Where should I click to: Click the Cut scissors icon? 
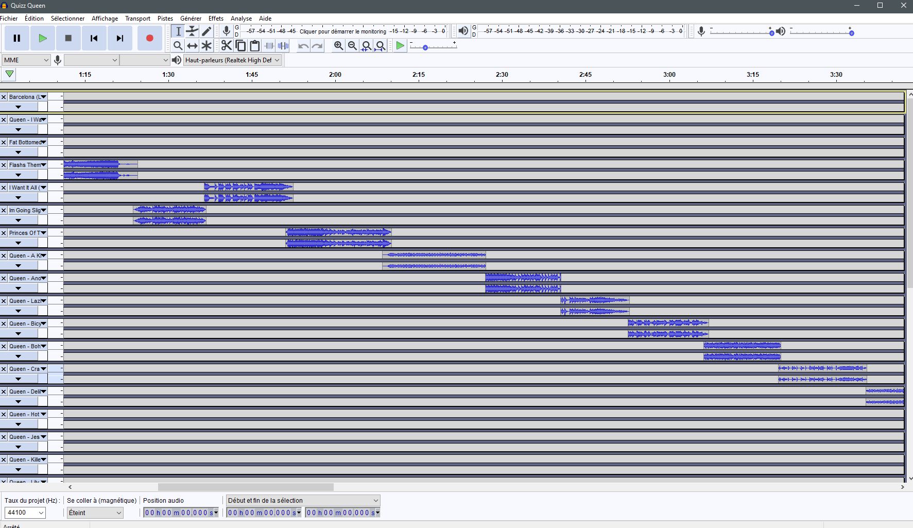pyautogui.click(x=226, y=46)
